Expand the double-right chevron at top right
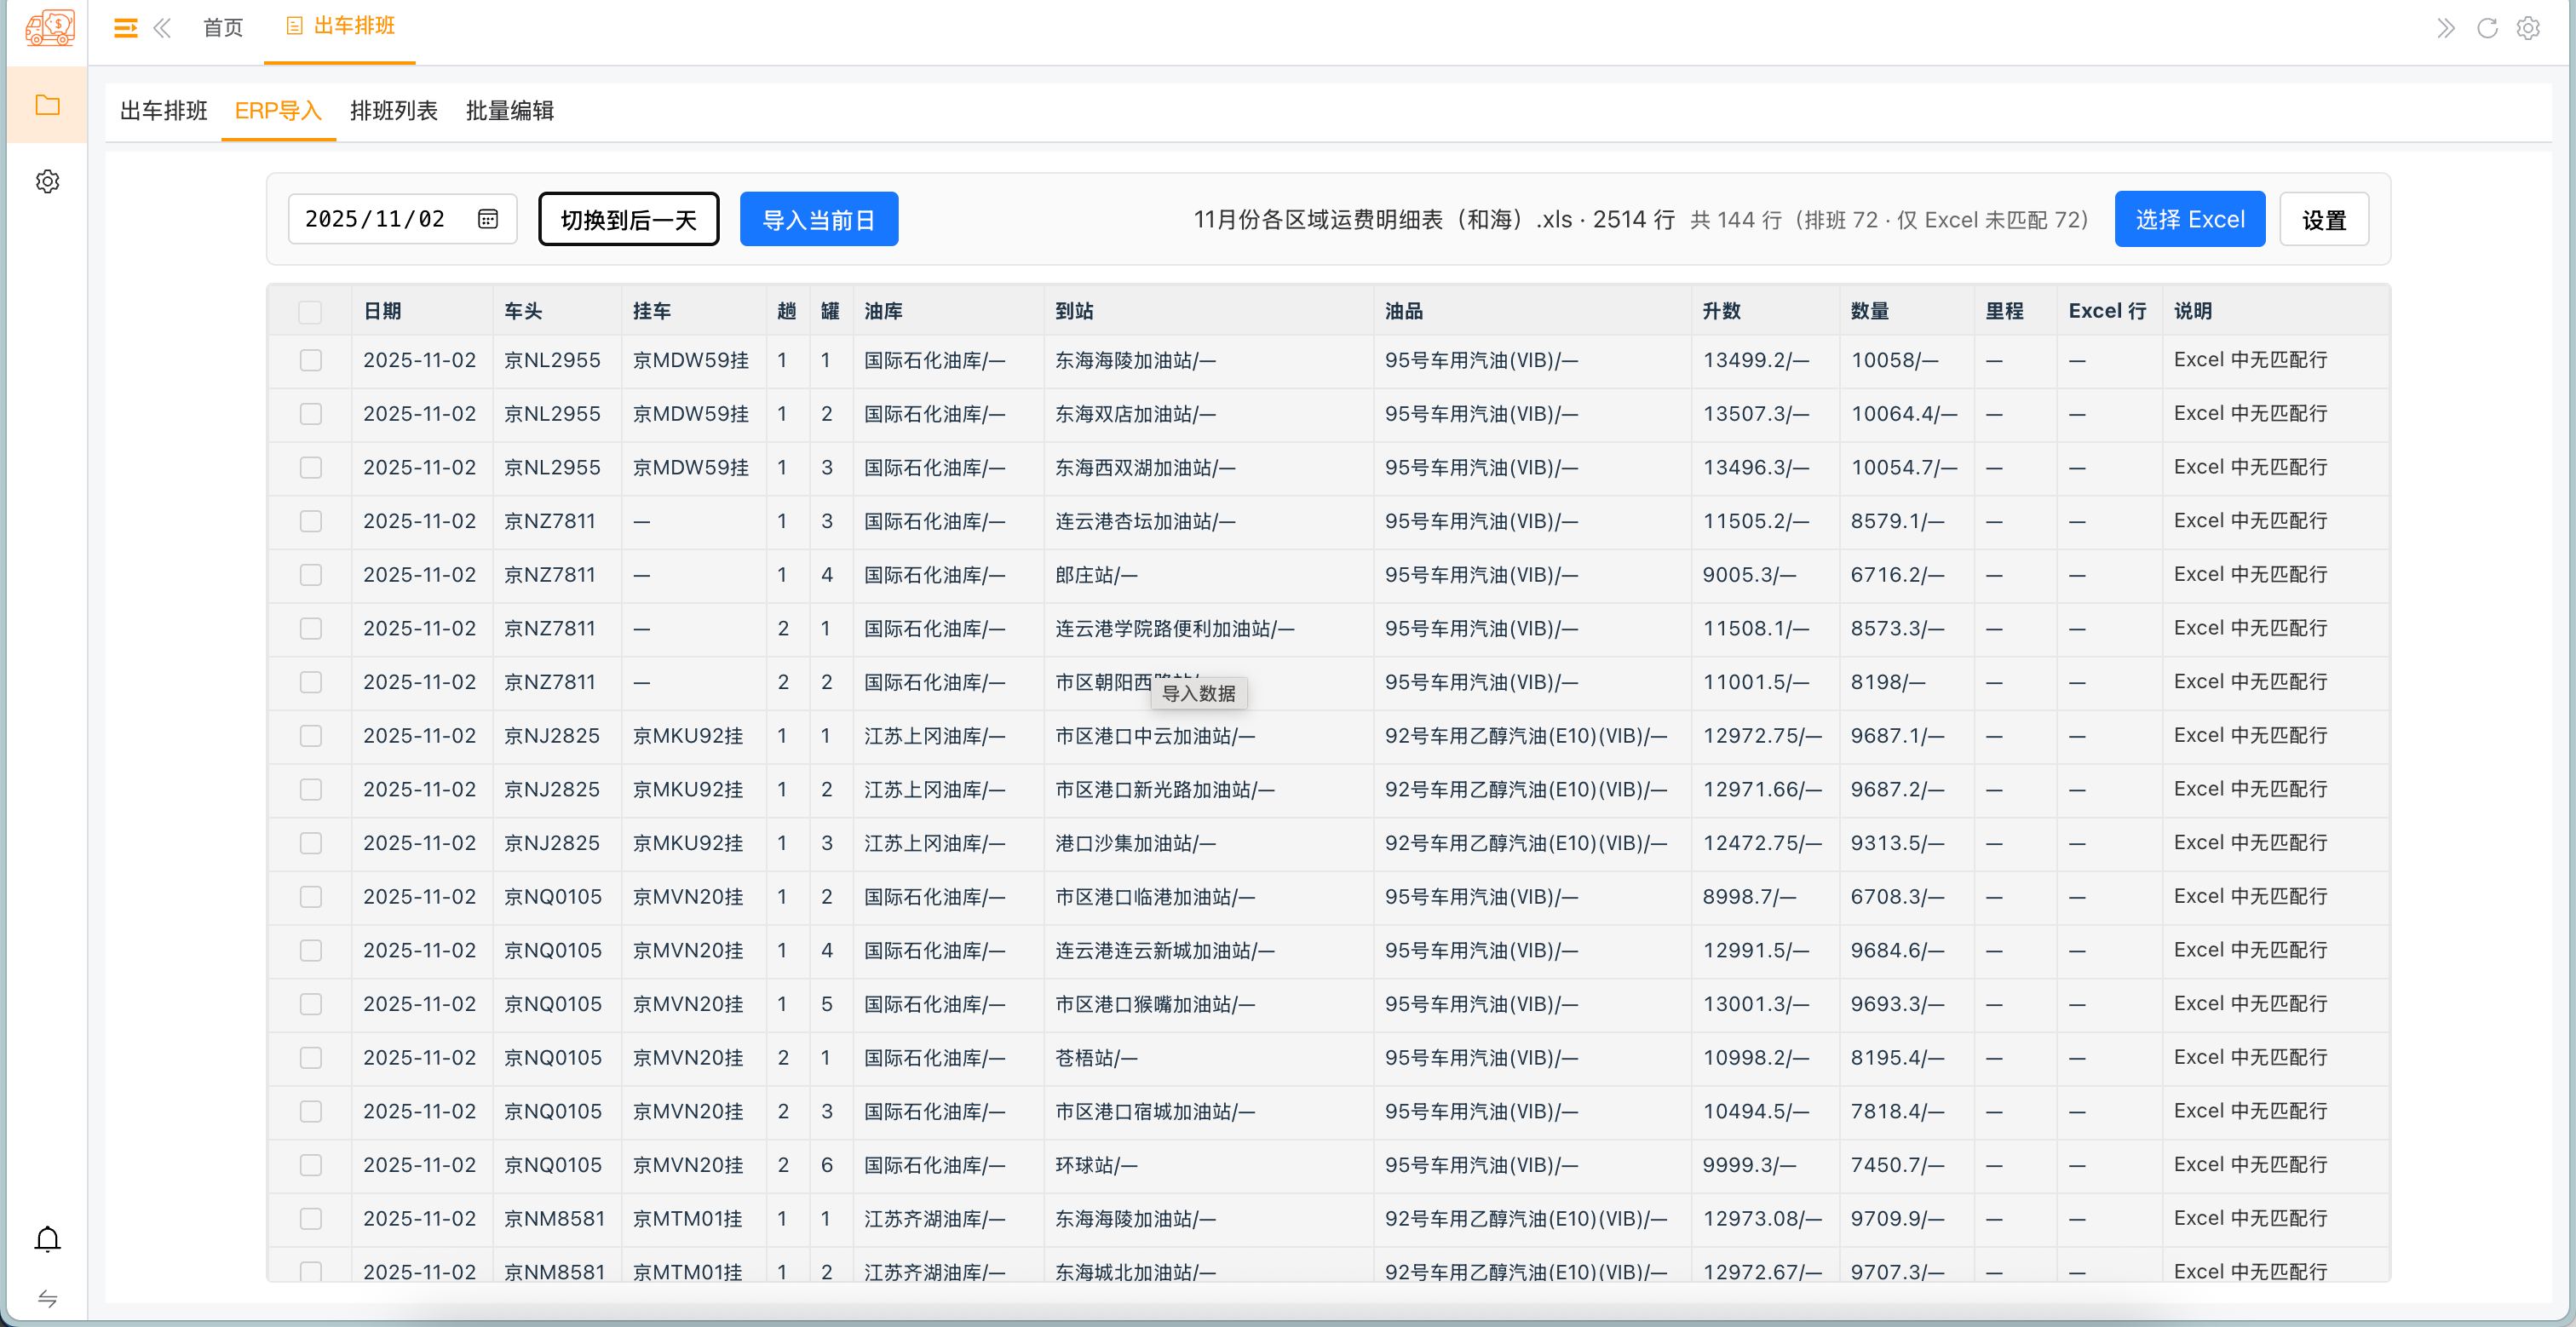The height and width of the screenshot is (1327, 2576). tap(2446, 27)
